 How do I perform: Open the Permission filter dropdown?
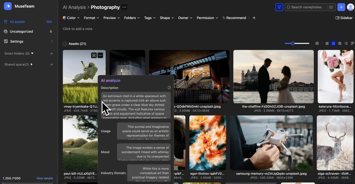click(207, 18)
